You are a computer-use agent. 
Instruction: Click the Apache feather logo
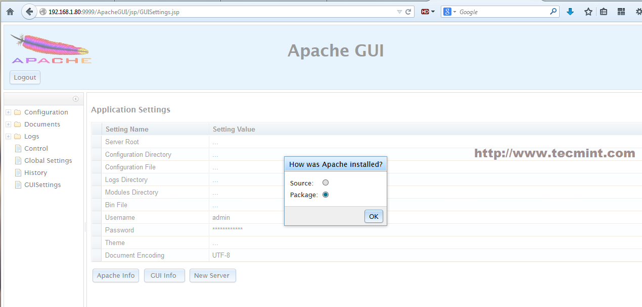tap(51, 49)
